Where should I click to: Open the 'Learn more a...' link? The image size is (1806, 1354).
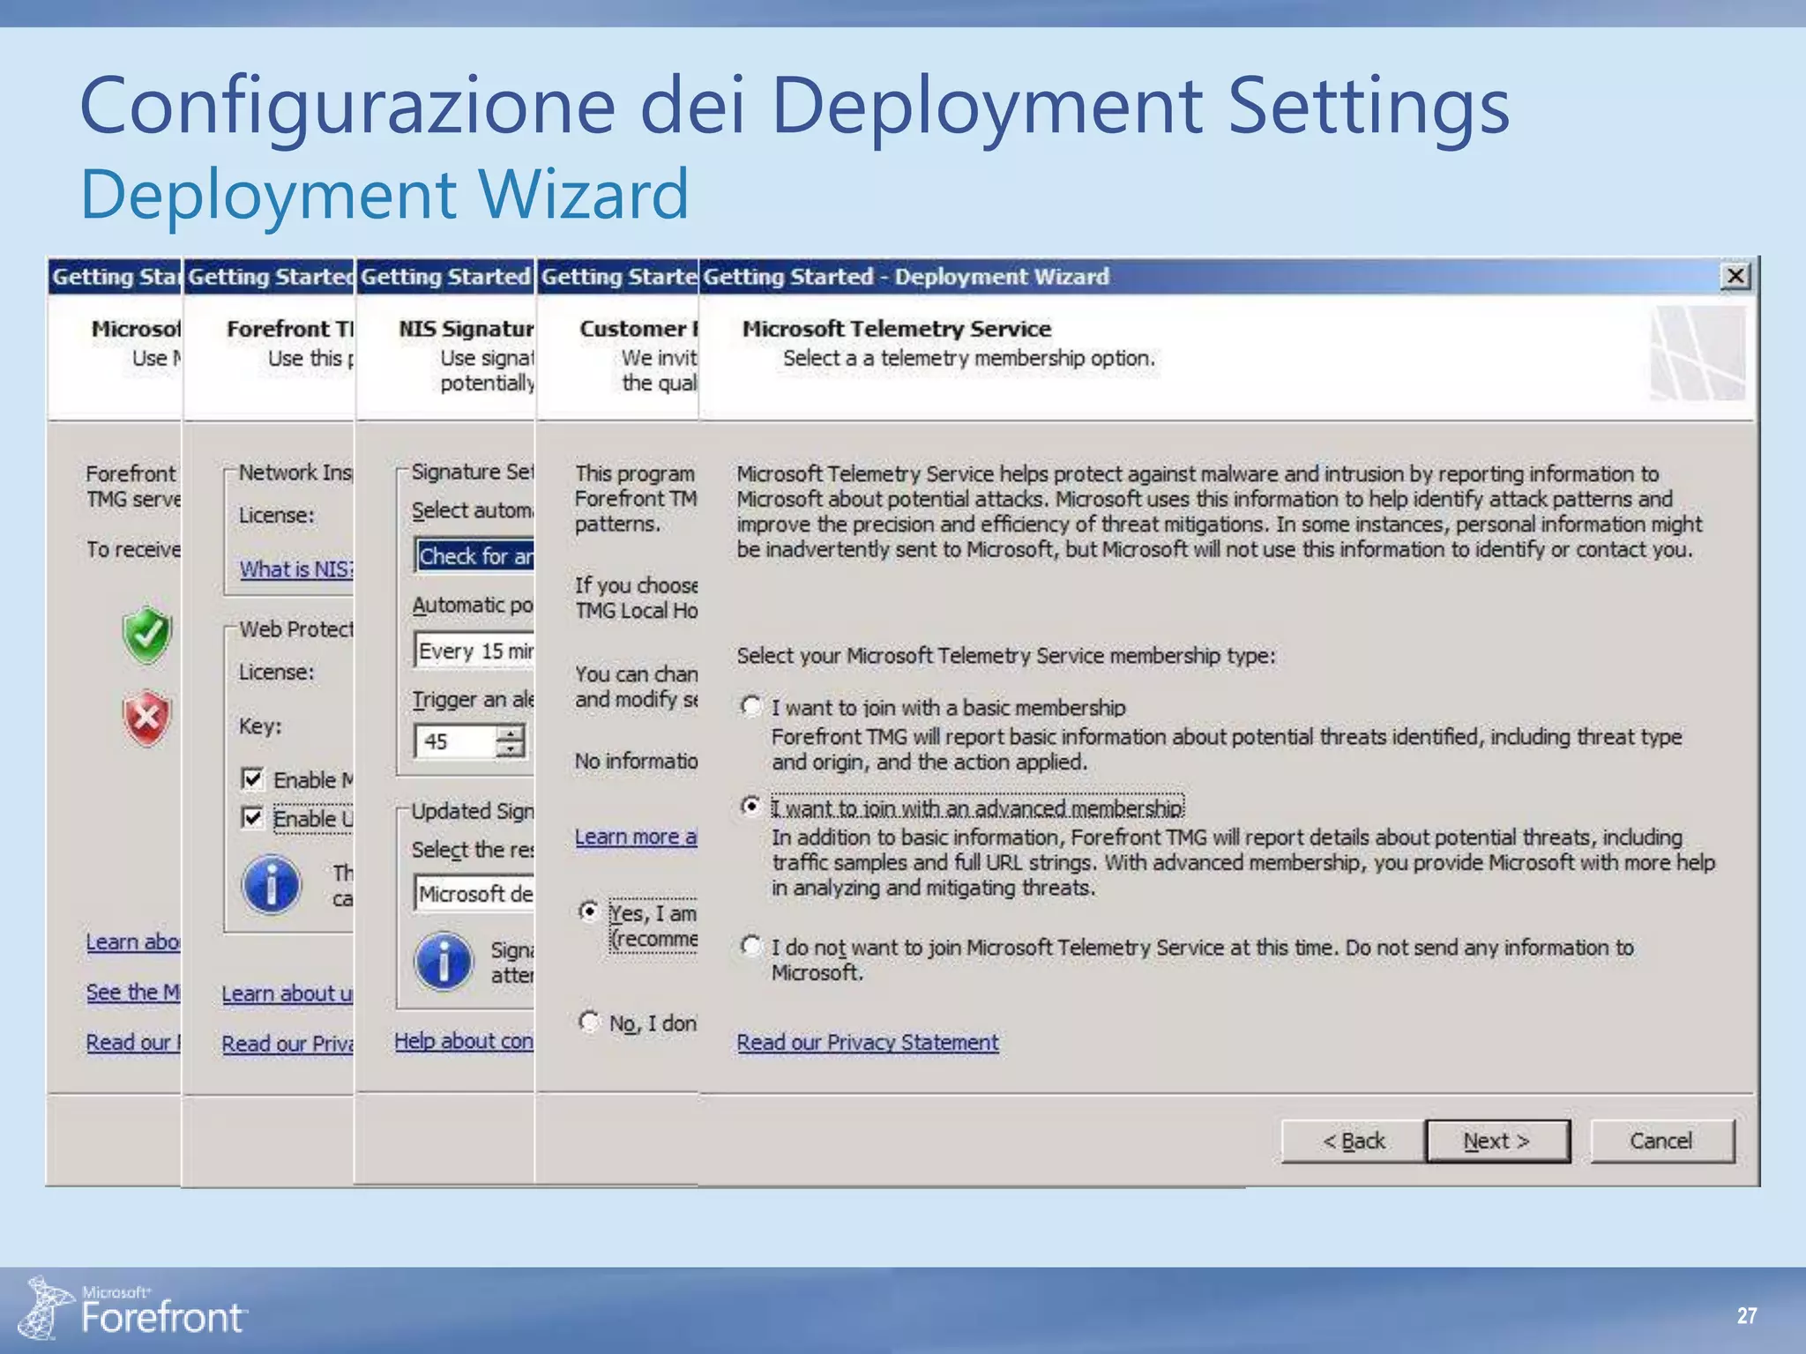(636, 837)
